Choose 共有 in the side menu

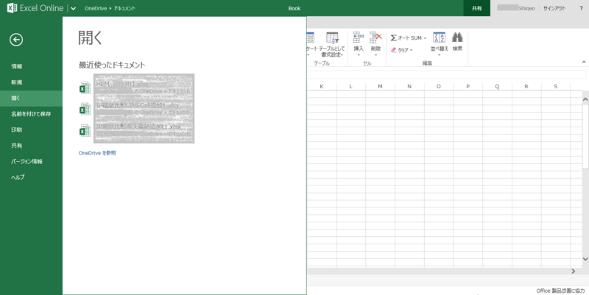[31, 145]
